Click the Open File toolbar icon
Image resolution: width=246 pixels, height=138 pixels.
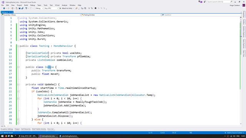pyautogui.click(x=17, y=8)
